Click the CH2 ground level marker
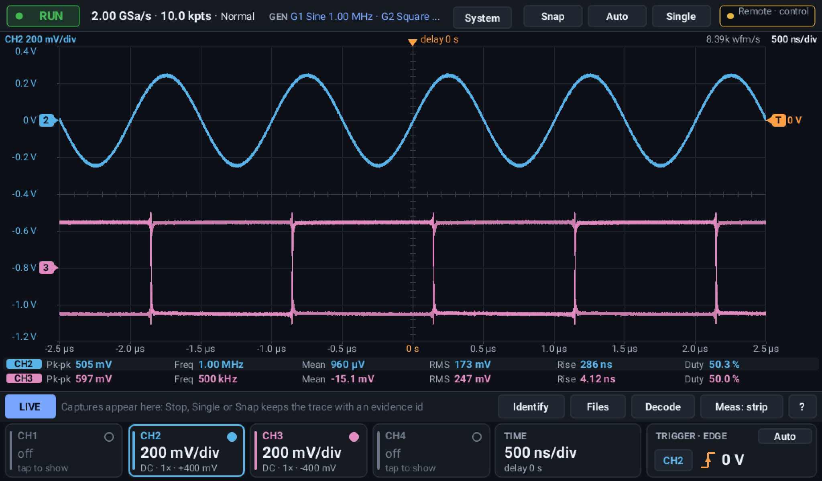The image size is (822, 481). point(48,120)
